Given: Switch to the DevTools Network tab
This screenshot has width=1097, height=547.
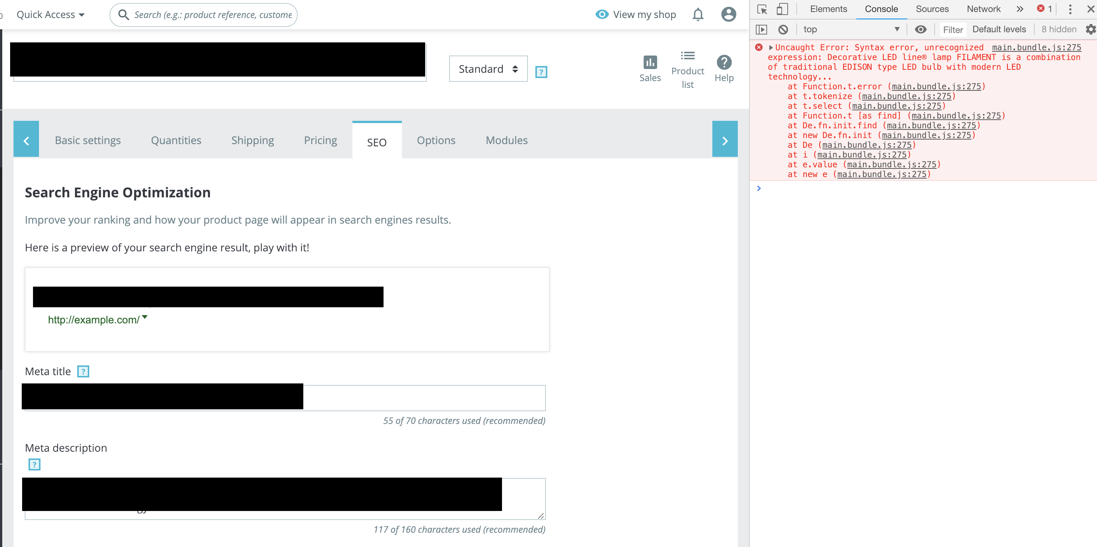Looking at the screenshot, I should point(983,9).
